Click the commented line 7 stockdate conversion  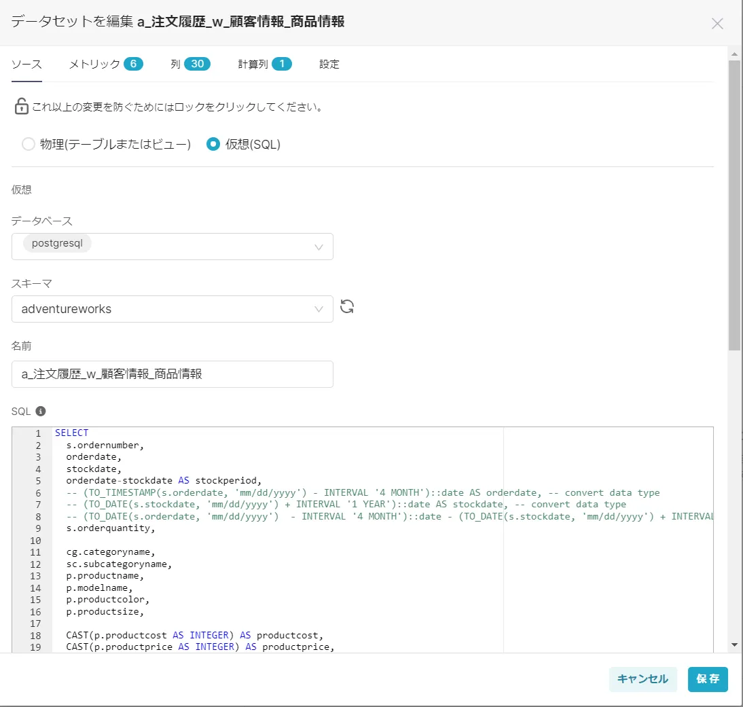(346, 504)
